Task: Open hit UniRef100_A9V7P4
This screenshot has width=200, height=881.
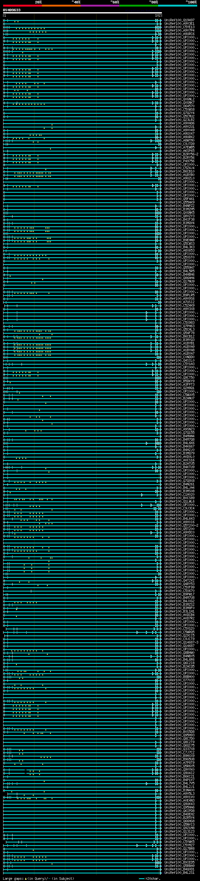Action: coord(179,30)
